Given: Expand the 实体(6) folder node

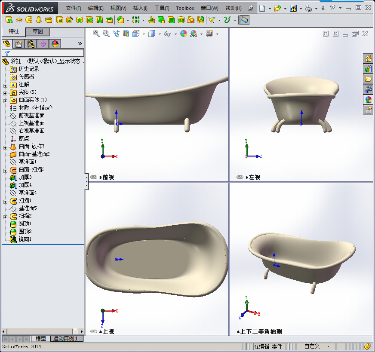Looking at the screenshot, I should click(x=5, y=93).
